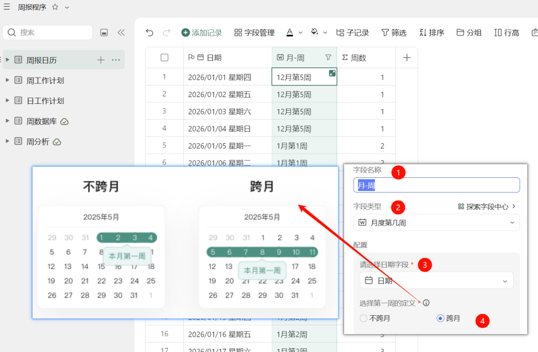Click cell 2026/01/04 星期日
This screenshot has width=538, height=352.
click(228, 129)
